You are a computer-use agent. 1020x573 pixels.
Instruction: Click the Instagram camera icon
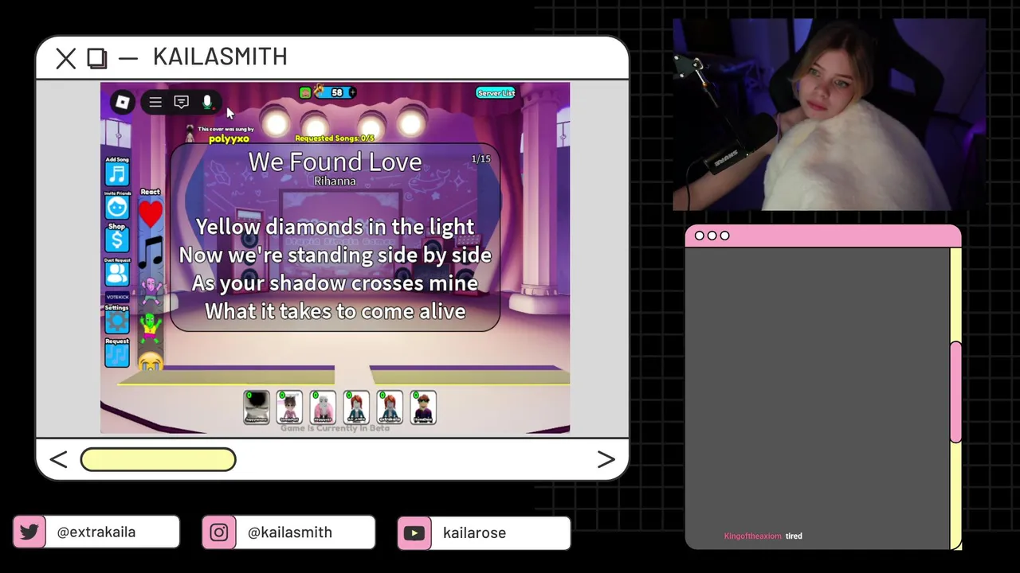(x=218, y=532)
